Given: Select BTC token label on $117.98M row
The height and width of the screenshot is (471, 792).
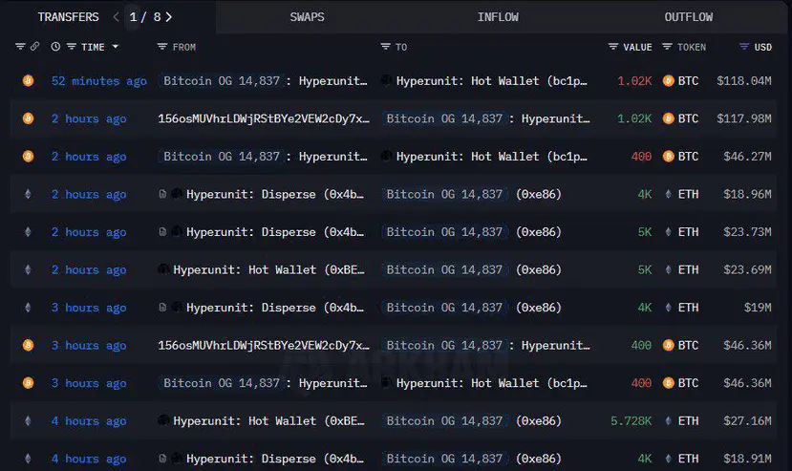Looking at the screenshot, I should [x=689, y=118].
